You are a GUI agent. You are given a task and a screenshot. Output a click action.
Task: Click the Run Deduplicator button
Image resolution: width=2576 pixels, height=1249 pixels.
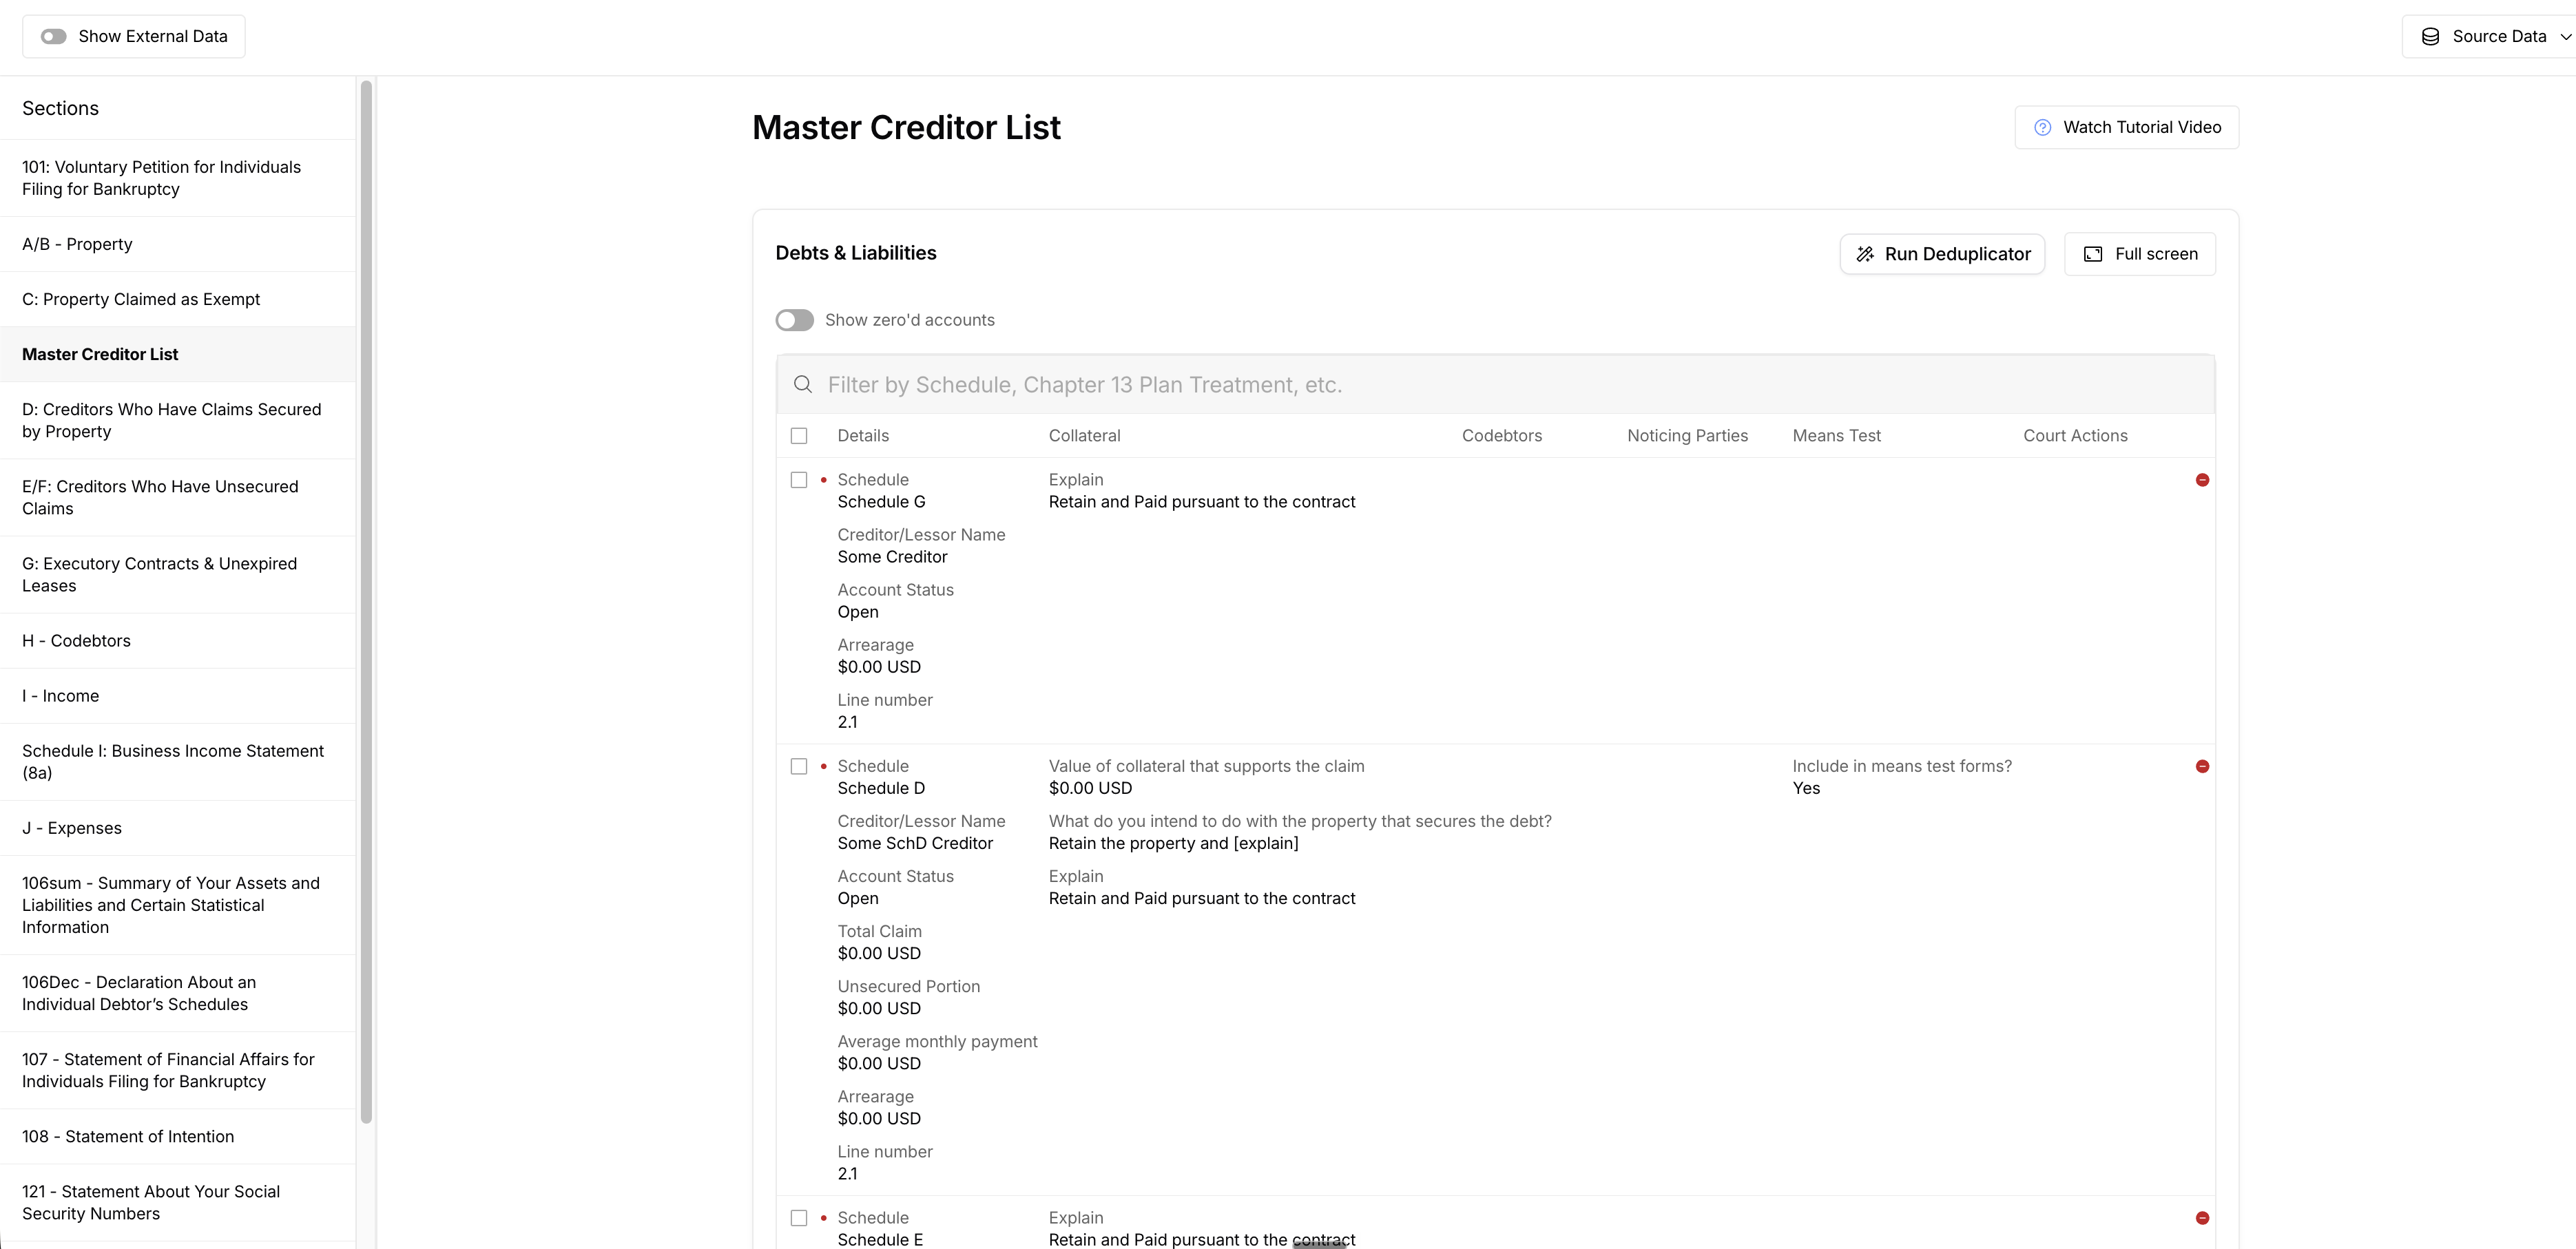click(x=1942, y=254)
